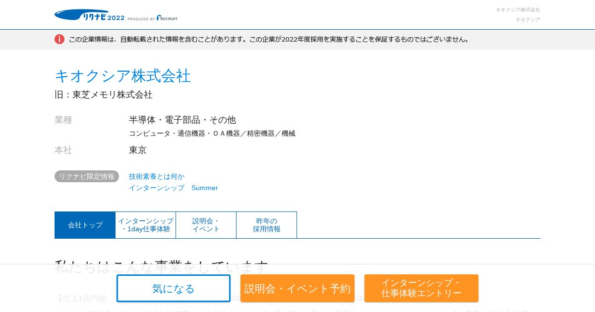Click the リクナビ限定情報 badge
The width and height of the screenshot is (595, 312).
(87, 176)
